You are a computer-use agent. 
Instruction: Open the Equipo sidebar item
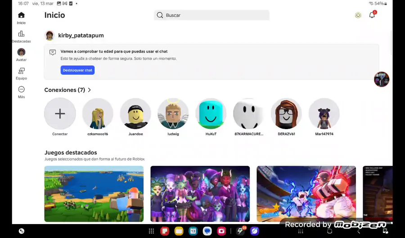pos(21,74)
